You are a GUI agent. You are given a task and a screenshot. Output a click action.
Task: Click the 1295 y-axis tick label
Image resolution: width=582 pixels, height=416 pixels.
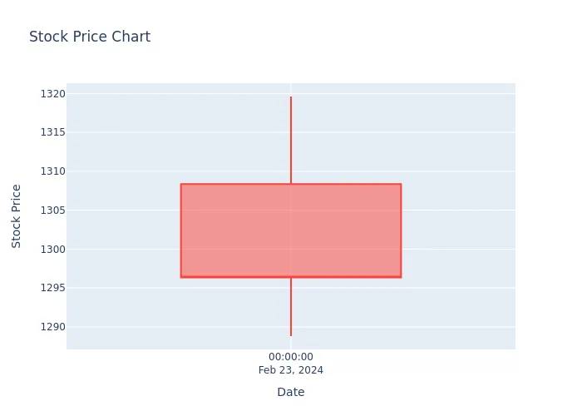coord(52,288)
